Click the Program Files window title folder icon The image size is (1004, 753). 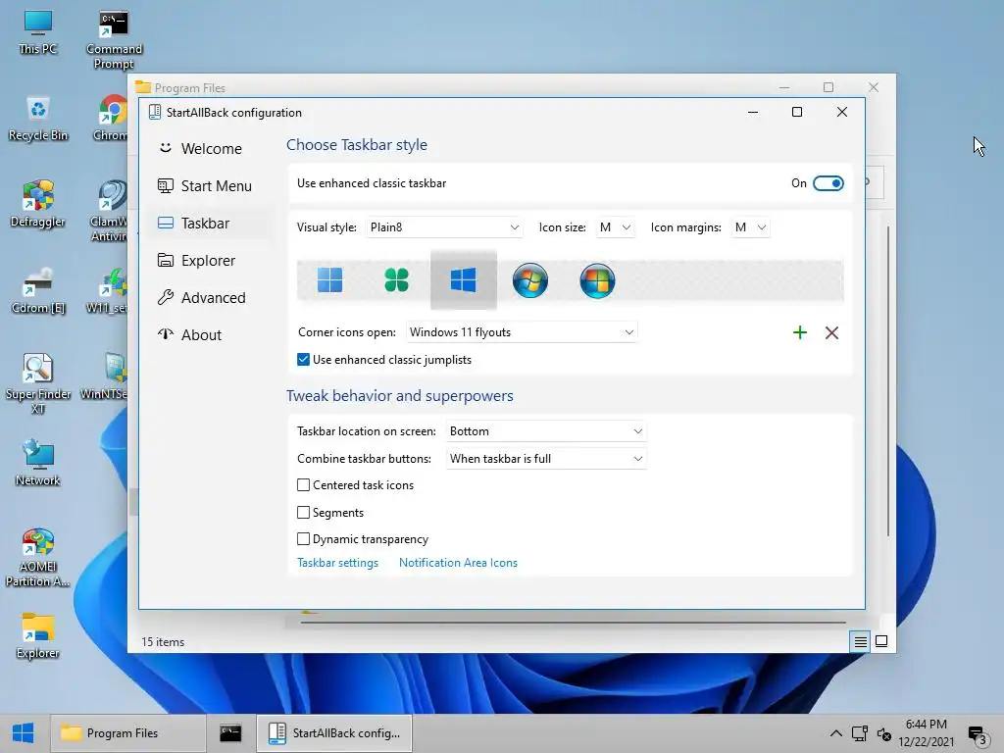143,87
